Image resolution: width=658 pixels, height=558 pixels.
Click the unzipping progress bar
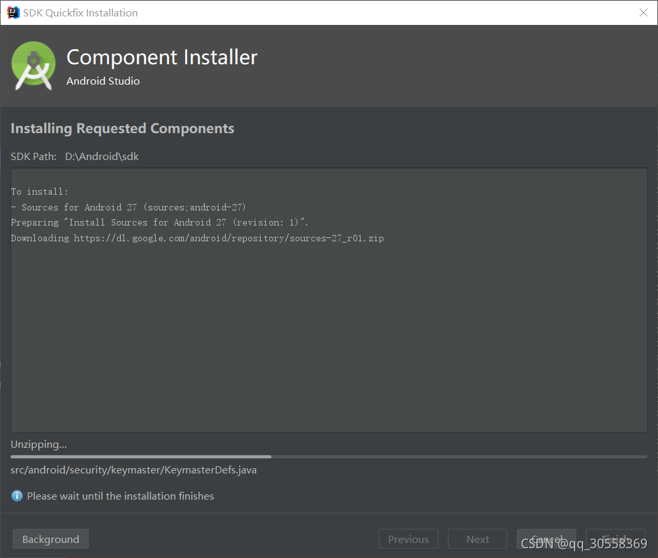tap(328, 456)
